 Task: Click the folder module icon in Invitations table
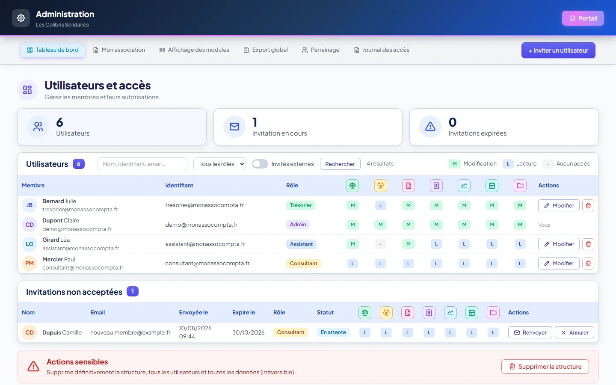pyautogui.click(x=493, y=313)
